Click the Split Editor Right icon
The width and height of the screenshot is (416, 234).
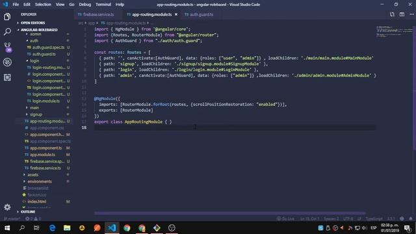click(402, 14)
